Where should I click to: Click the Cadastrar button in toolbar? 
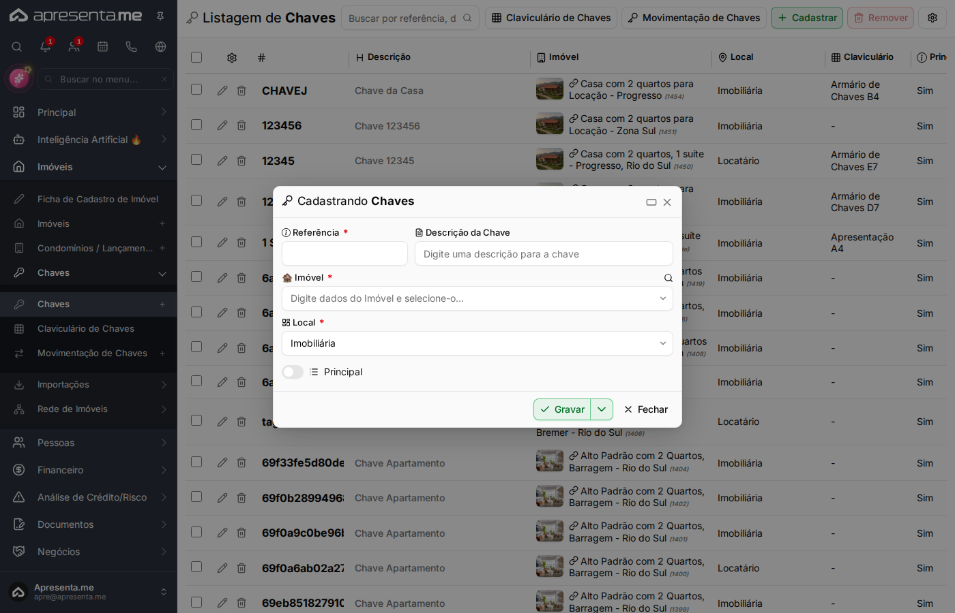(x=807, y=18)
